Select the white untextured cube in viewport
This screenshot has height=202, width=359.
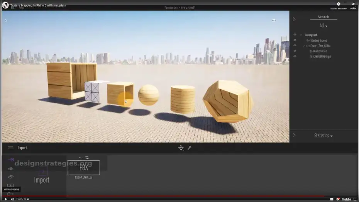[92, 92]
